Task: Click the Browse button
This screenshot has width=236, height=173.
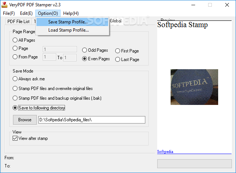Action: click(x=25, y=120)
